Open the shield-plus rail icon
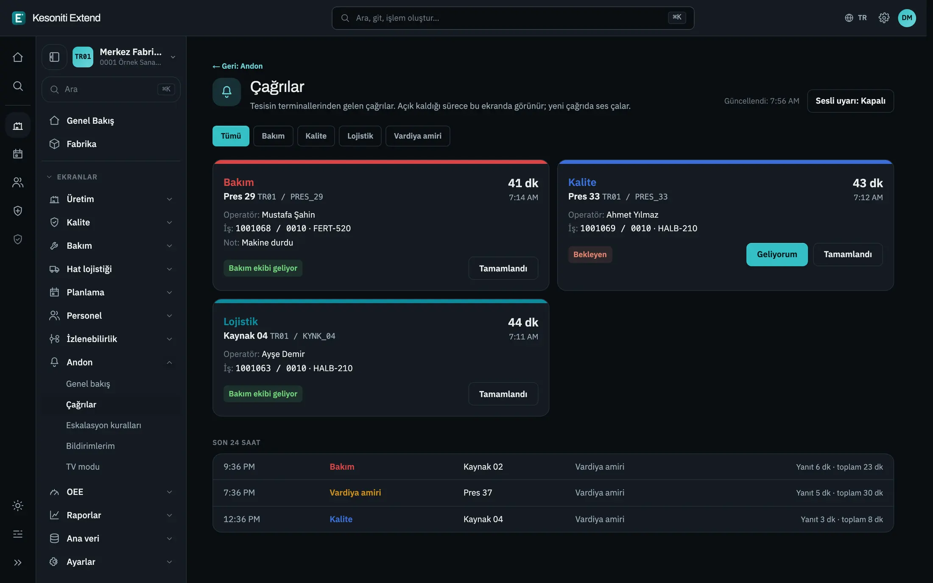Screen dimensions: 933x583 (18, 211)
